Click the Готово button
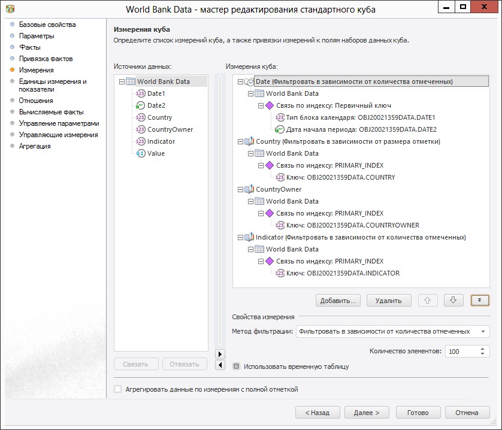Screen dimensions: 502x430 (x=418, y=413)
